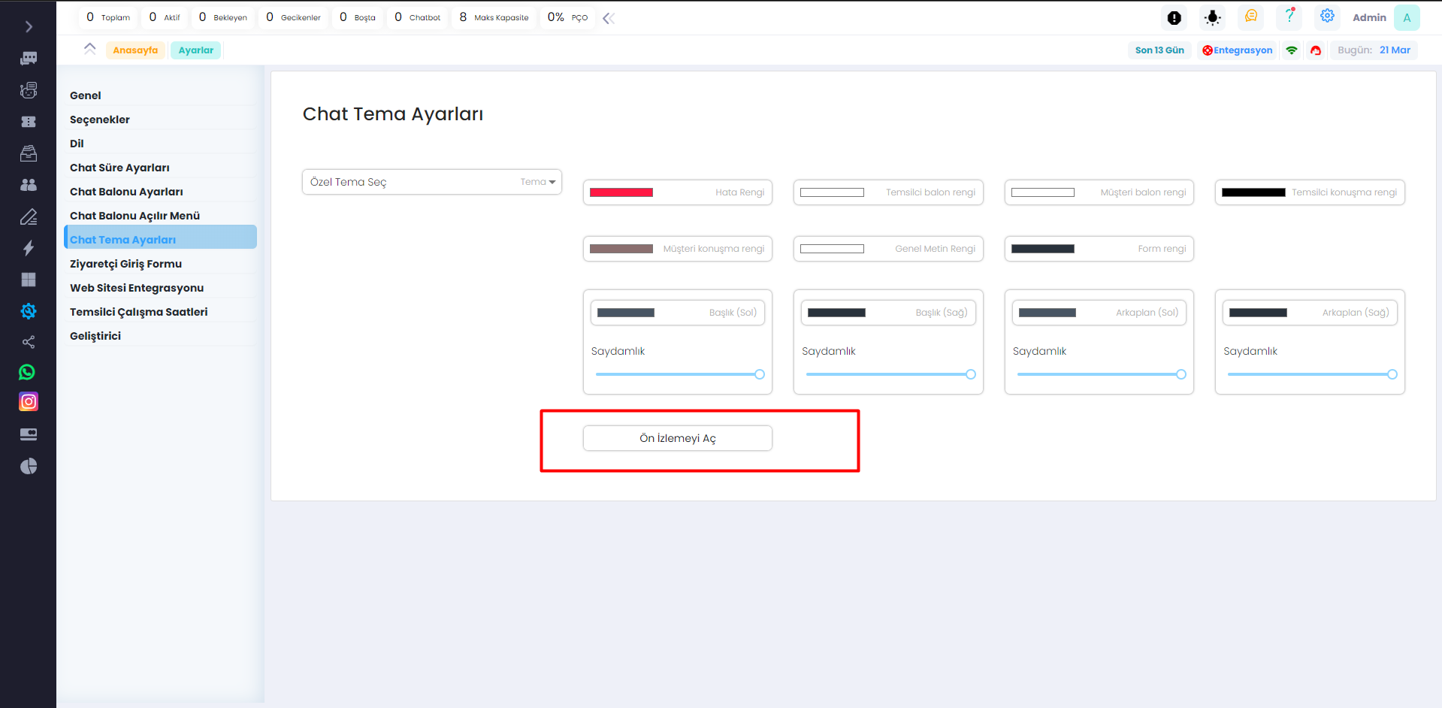Click the 8 Maks Kapasite stat
Image resolution: width=1442 pixels, height=708 pixels.
[494, 17]
